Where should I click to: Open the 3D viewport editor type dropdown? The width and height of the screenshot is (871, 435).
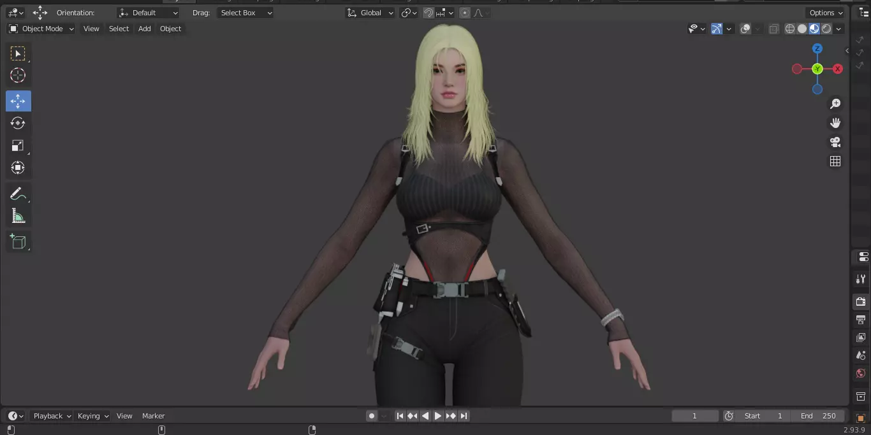[15, 13]
